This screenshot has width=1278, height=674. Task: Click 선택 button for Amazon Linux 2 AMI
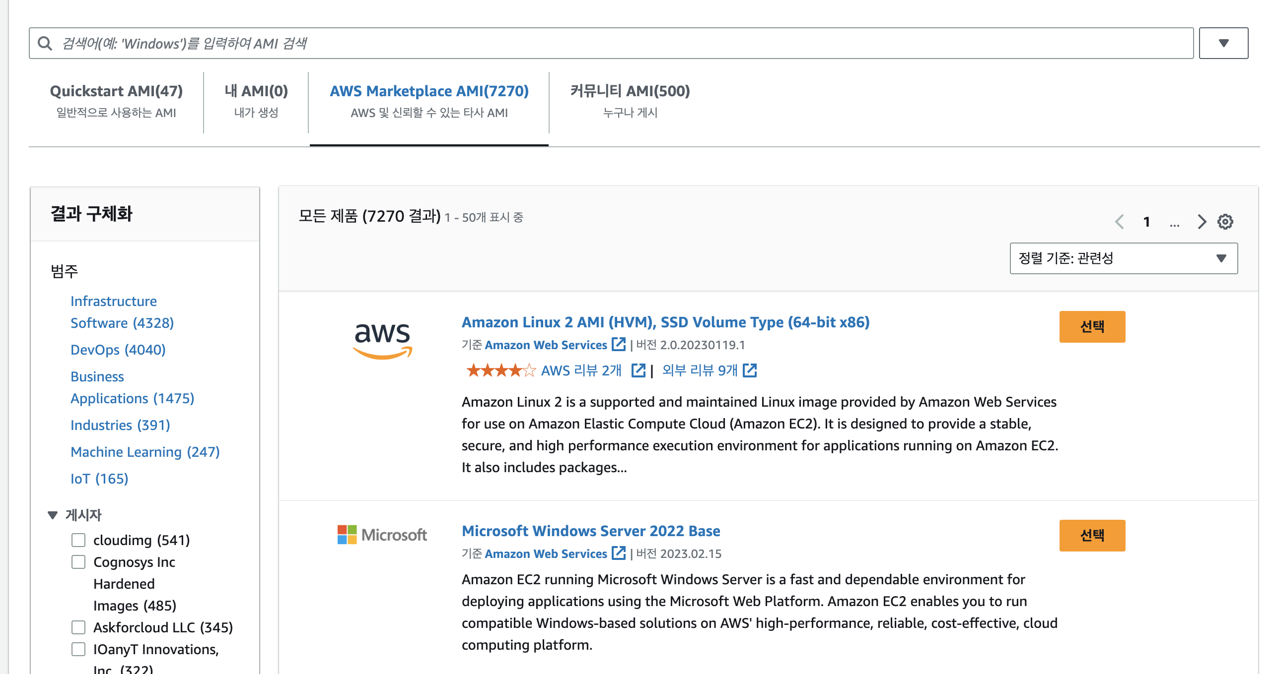tap(1092, 327)
